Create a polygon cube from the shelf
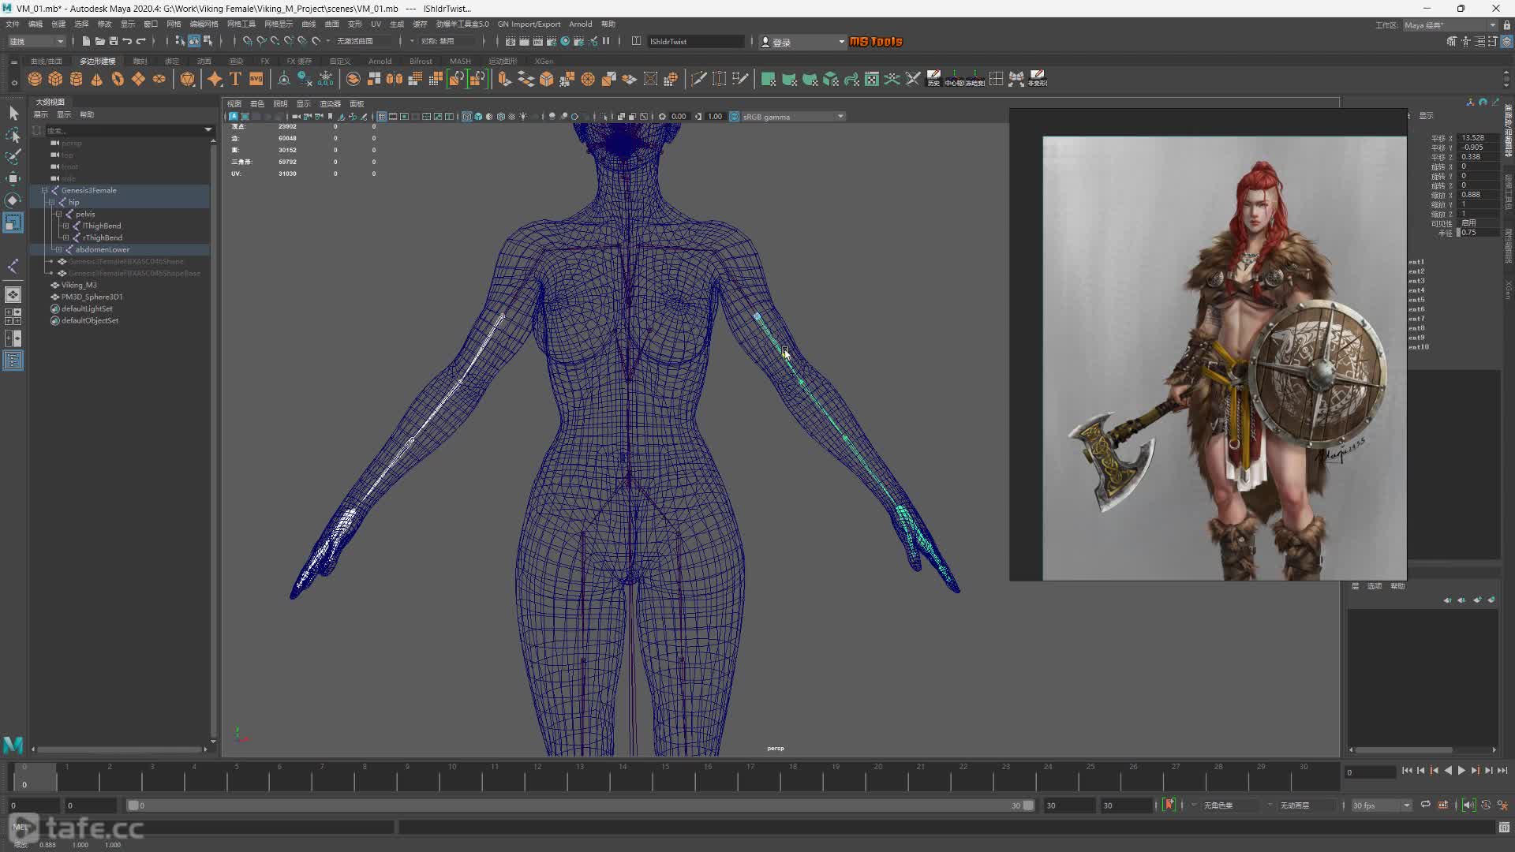This screenshot has height=852, width=1515. click(x=55, y=79)
